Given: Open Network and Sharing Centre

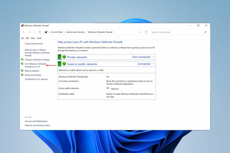Looking at the screenshot, I should 37,125.
